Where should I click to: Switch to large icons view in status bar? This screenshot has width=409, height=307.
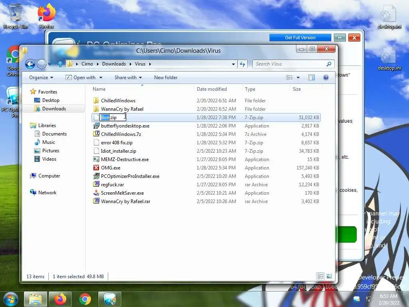[329, 276]
